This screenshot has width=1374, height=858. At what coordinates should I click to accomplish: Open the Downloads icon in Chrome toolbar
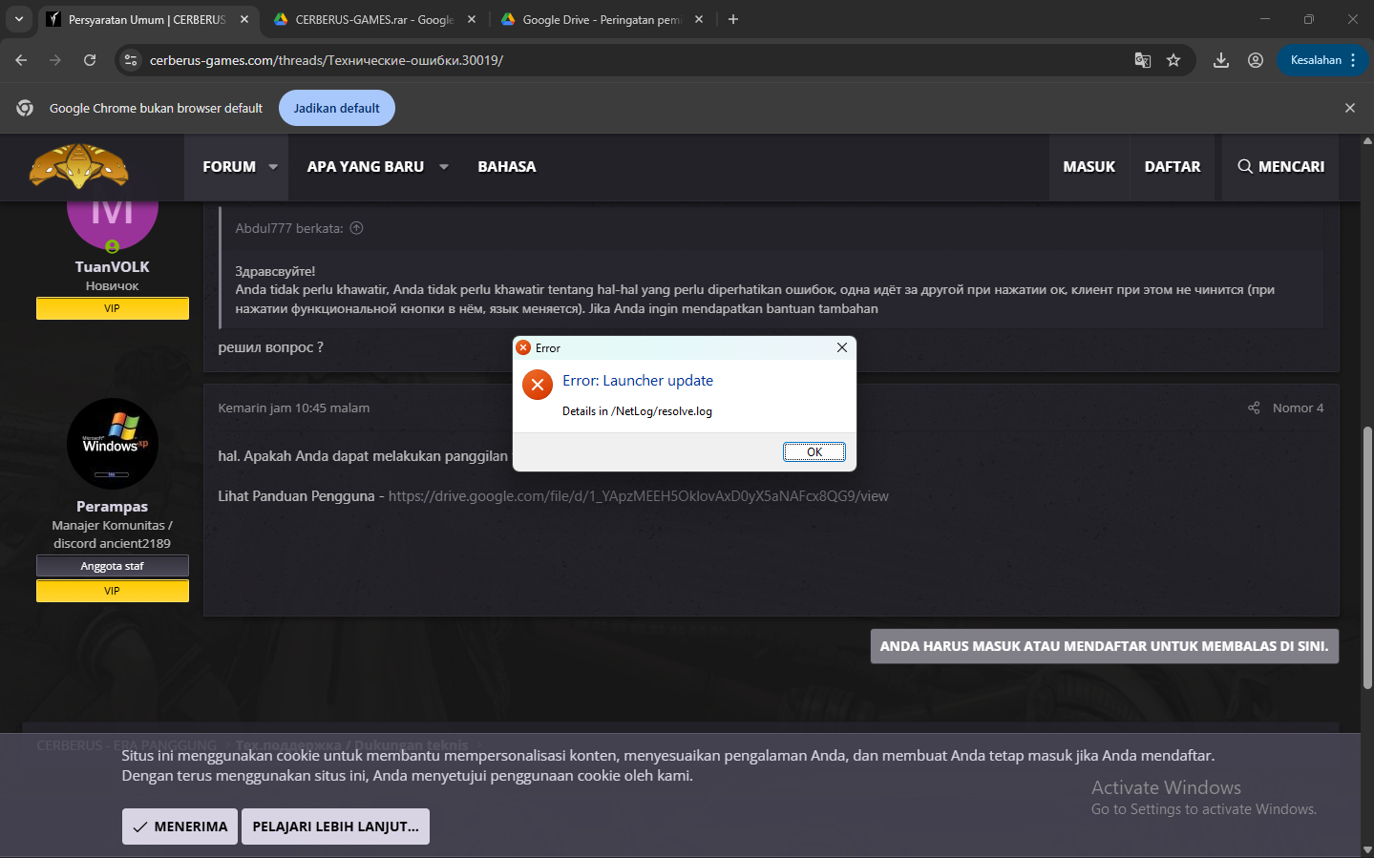(1220, 59)
